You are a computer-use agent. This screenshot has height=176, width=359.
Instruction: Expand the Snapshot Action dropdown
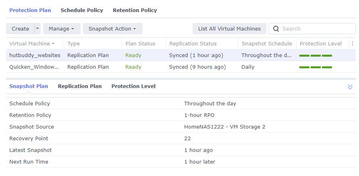coord(113,29)
